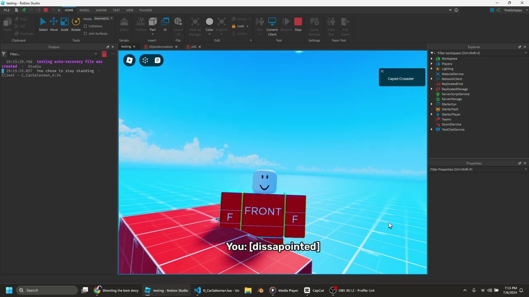The height and width of the screenshot is (297, 529).
Task: Open OBS from the Windows taskbar
Action: (352, 290)
